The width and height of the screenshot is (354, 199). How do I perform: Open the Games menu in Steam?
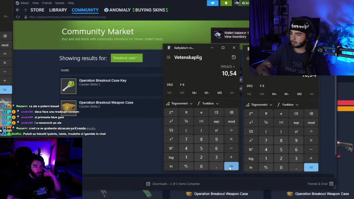pyautogui.click(x=60, y=3)
